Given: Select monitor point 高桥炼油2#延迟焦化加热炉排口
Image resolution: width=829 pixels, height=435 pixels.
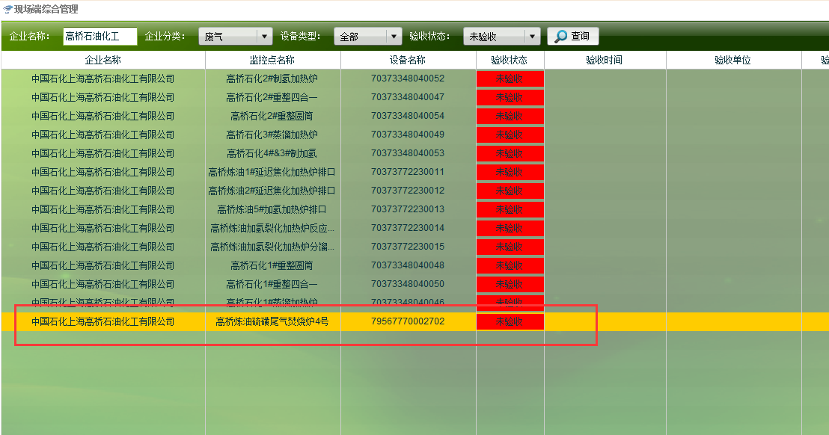Looking at the screenshot, I should point(272,191).
